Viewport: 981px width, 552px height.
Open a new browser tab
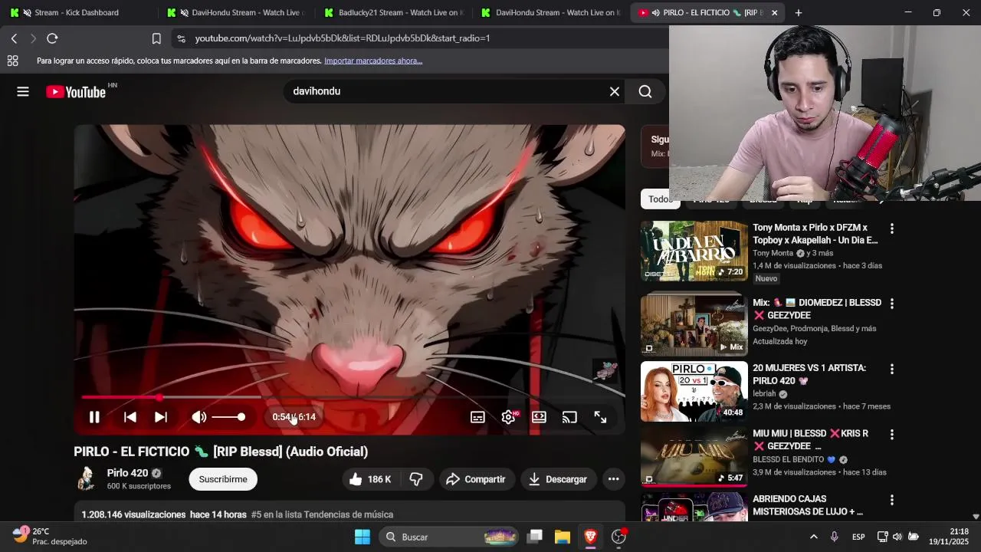point(799,13)
